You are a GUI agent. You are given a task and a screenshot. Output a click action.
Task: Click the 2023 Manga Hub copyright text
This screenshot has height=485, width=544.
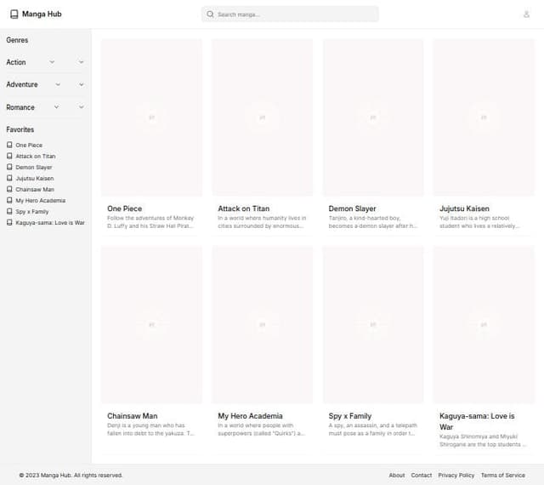71,475
